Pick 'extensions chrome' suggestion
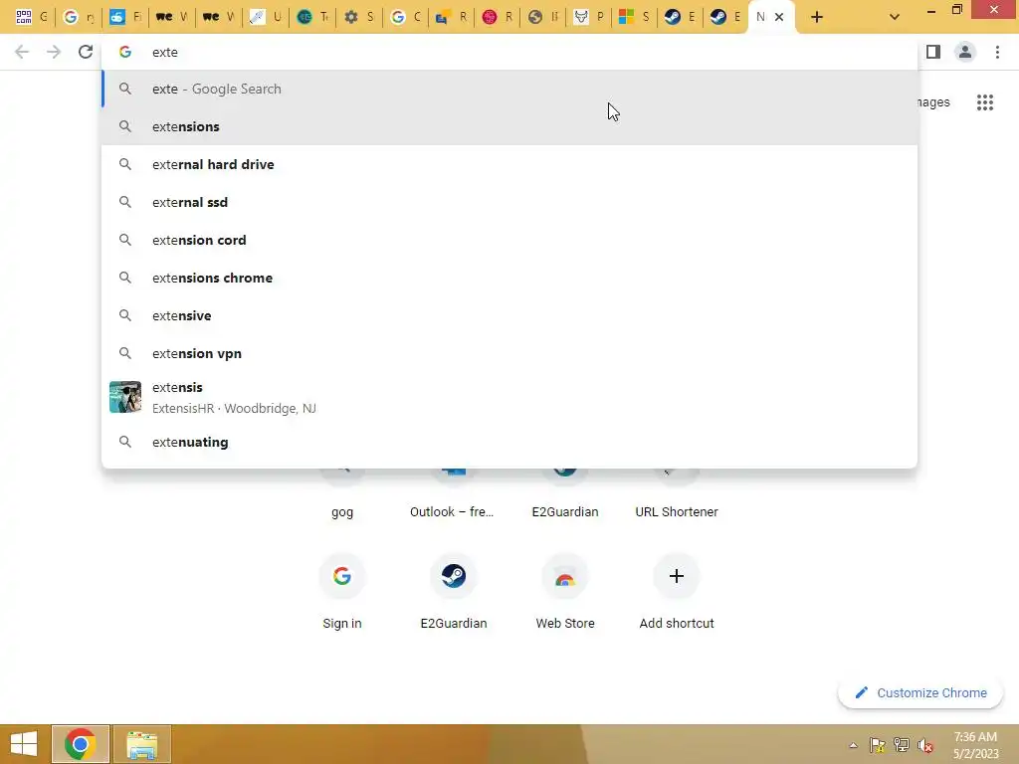The height and width of the screenshot is (764, 1019). click(x=509, y=278)
